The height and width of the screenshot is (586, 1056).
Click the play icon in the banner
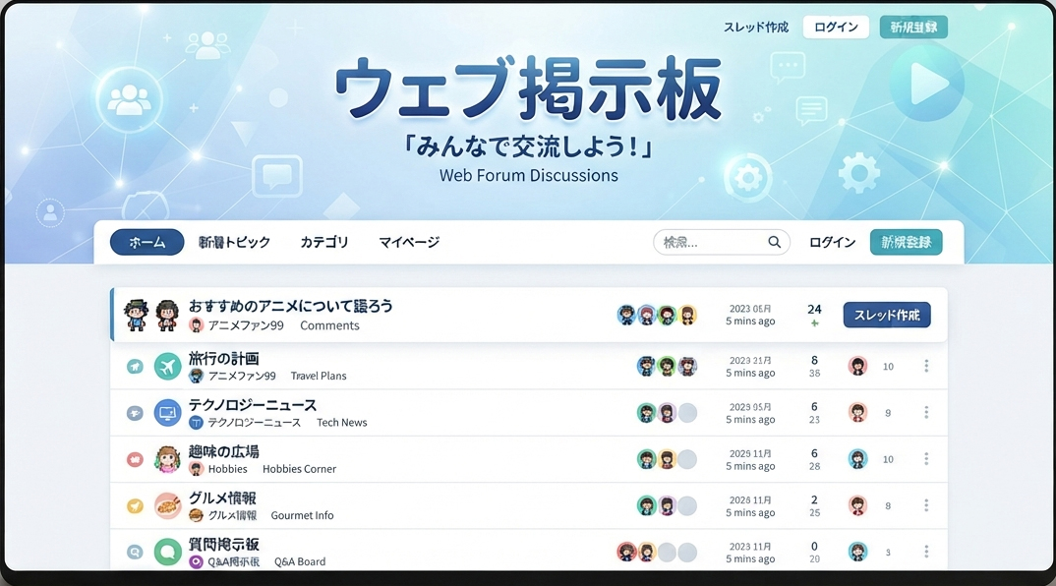click(927, 84)
